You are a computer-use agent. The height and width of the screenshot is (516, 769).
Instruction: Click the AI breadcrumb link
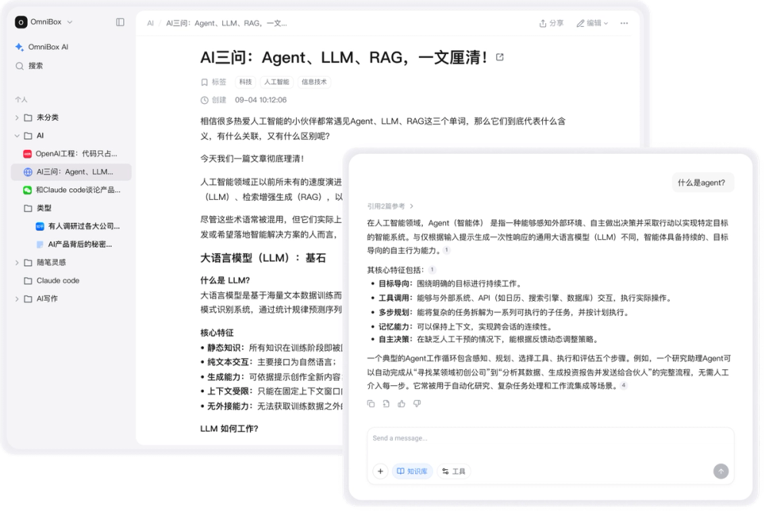point(150,23)
